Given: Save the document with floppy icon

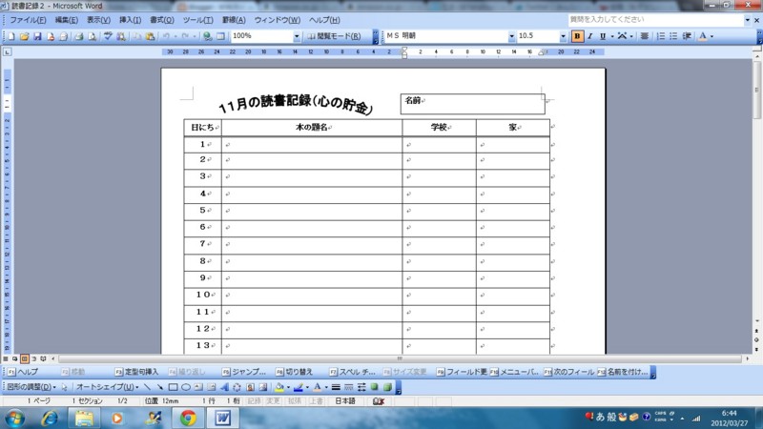Looking at the screenshot, I should (x=37, y=36).
